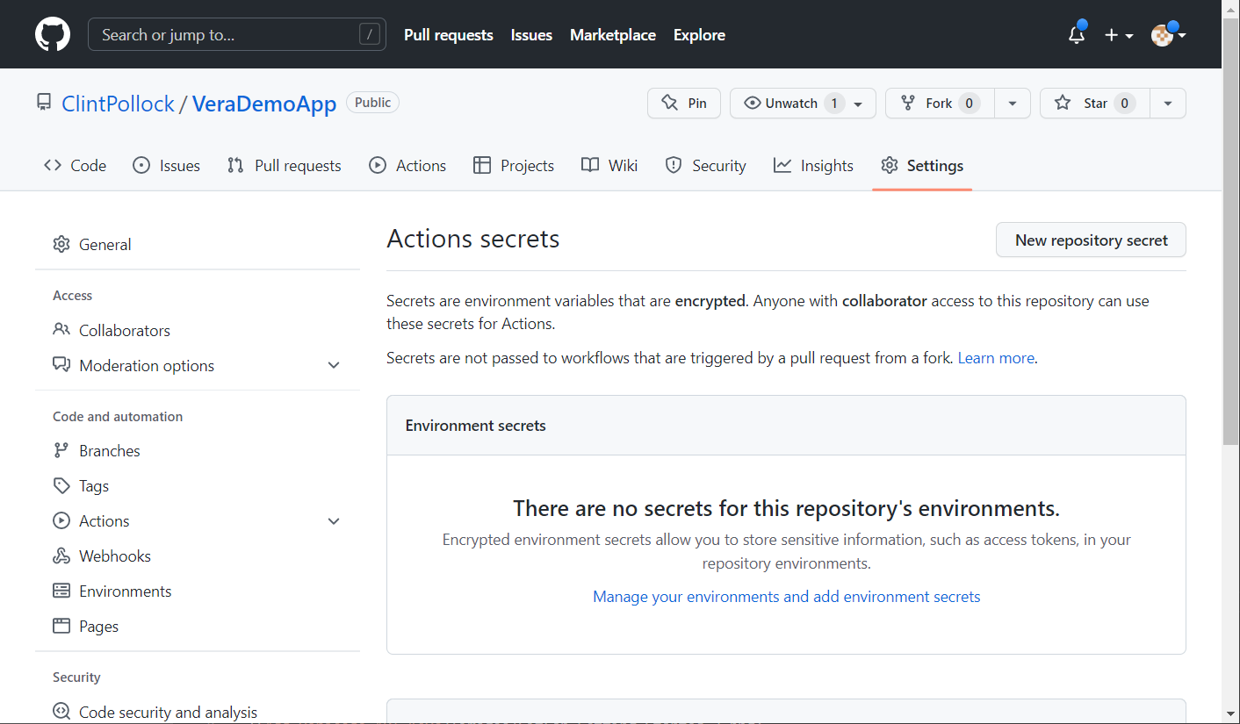
Task: Fork the repository
Action: pos(940,103)
